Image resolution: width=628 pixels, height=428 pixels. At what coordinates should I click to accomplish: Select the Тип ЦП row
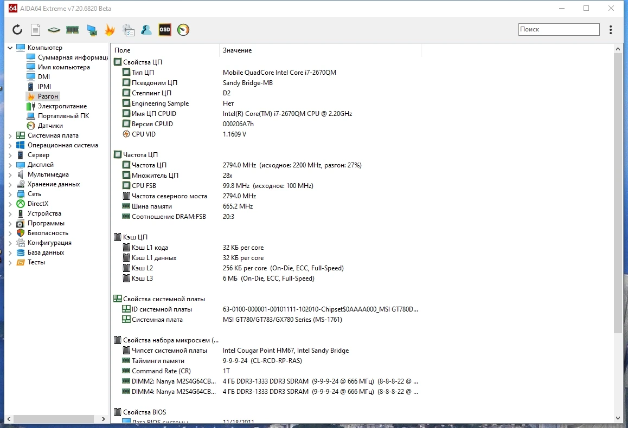pyautogui.click(x=266, y=73)
